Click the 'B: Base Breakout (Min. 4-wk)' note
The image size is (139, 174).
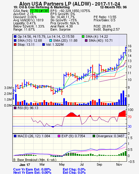coord(35,160)
